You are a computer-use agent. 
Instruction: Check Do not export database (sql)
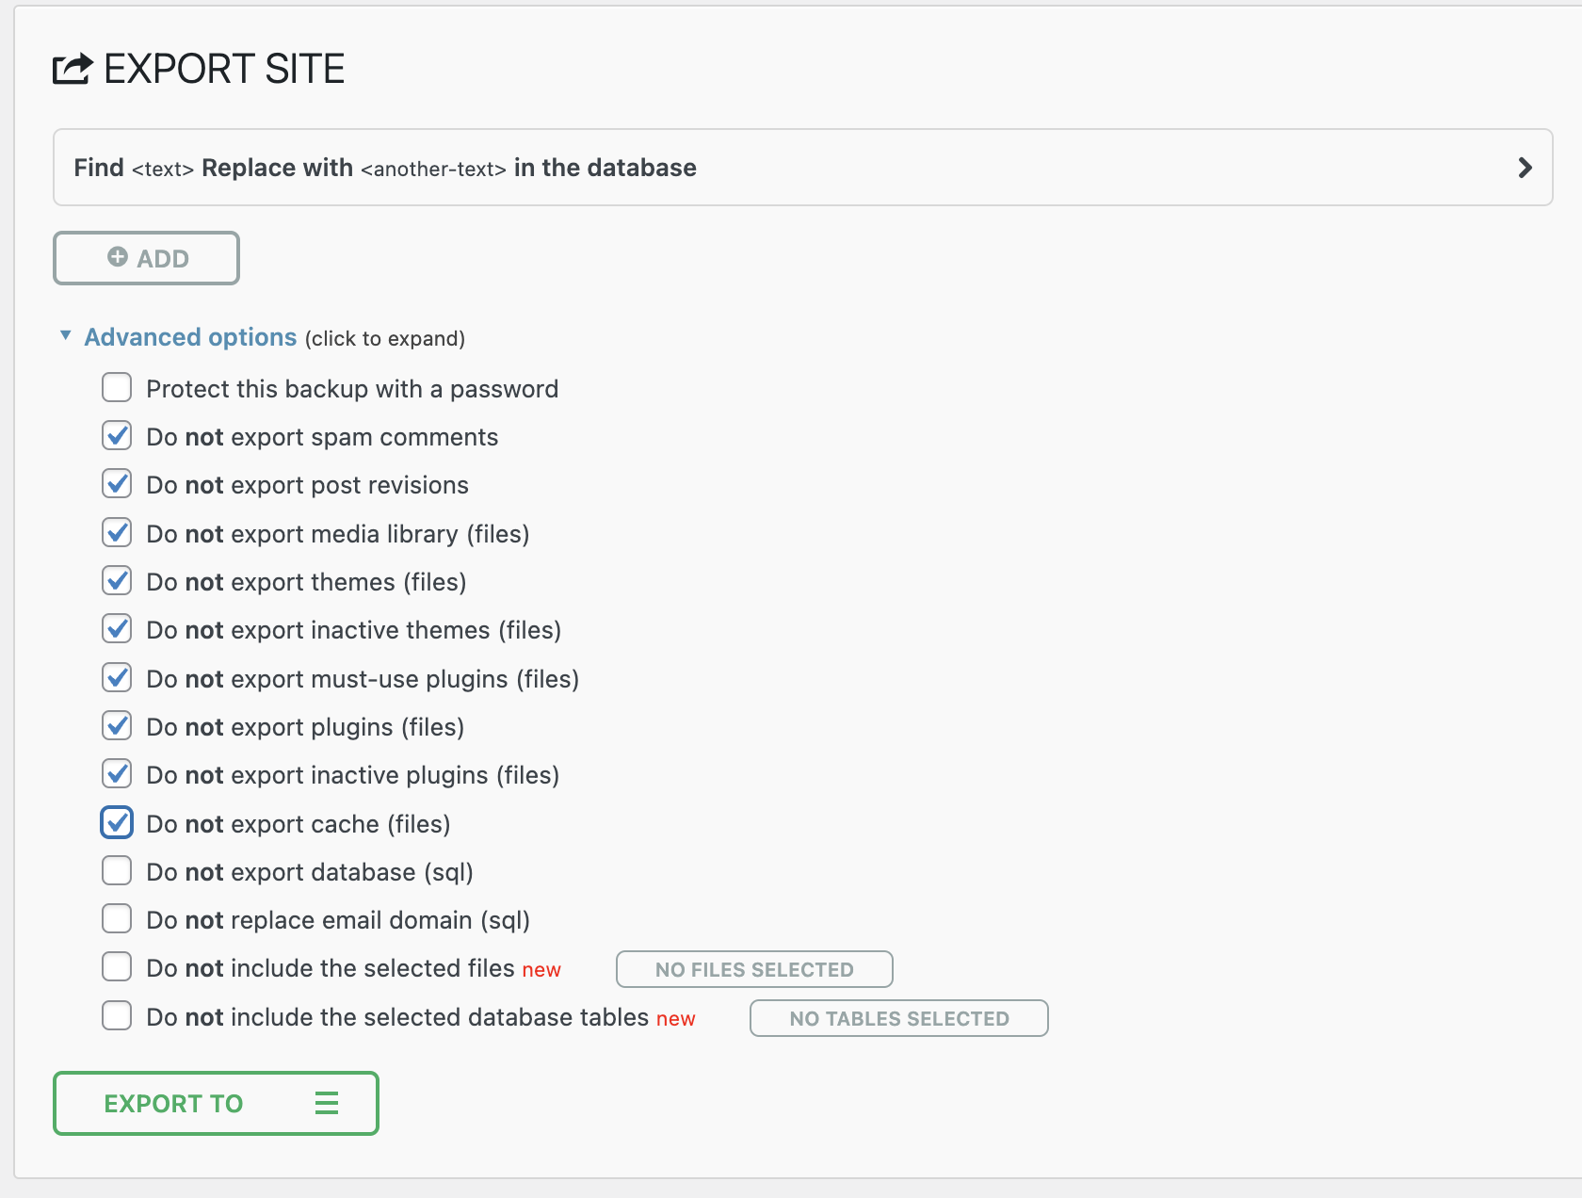point(117,871)
